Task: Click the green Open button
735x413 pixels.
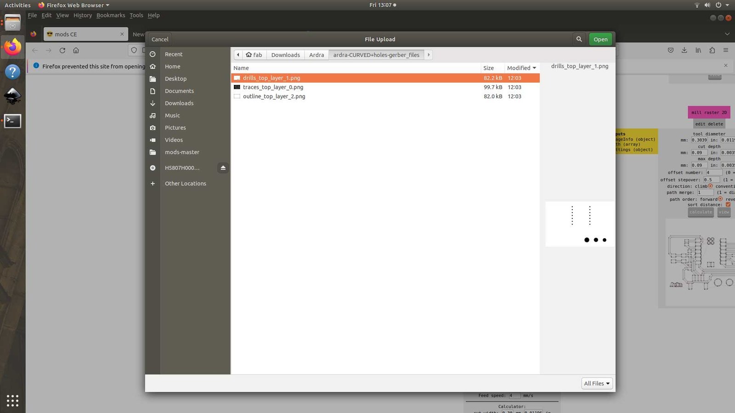Action: (600, 39)
